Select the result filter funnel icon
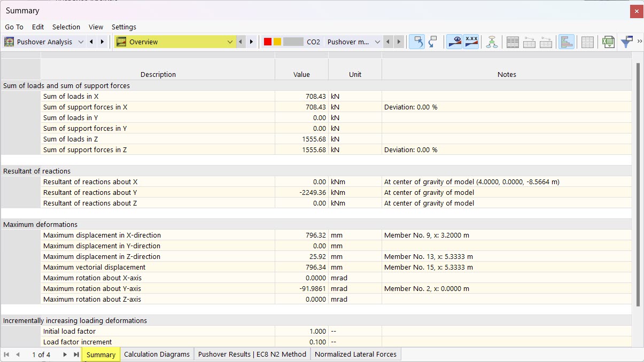The height and width of the screenshot is (362, 644). point(627,42)
